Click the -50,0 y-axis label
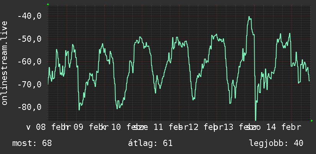 [x=30, y=39]
